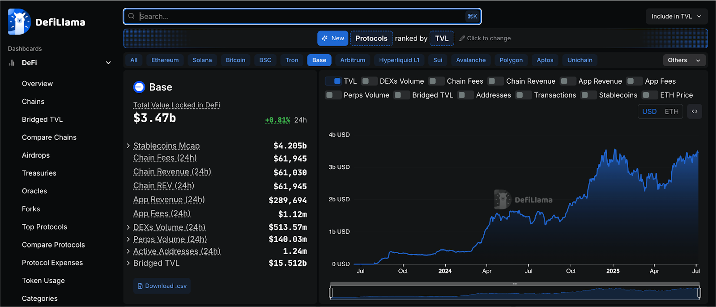
Task: Select the Bitcoin chain tab
Action: tap(235, 60)
